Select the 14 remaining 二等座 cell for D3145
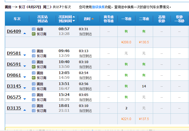The height and width of the screenshot is (131, 189). pyautogui.click(x=144, y=86)
